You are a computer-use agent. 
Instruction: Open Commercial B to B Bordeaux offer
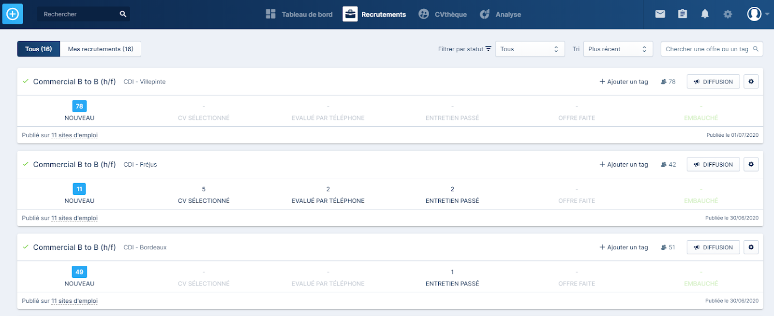[74, 247]
